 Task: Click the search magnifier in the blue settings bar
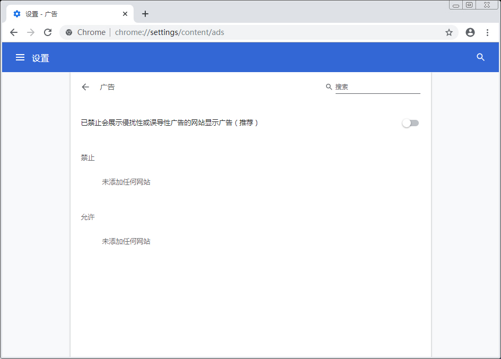pyautogui.click(x=480, y=57)
